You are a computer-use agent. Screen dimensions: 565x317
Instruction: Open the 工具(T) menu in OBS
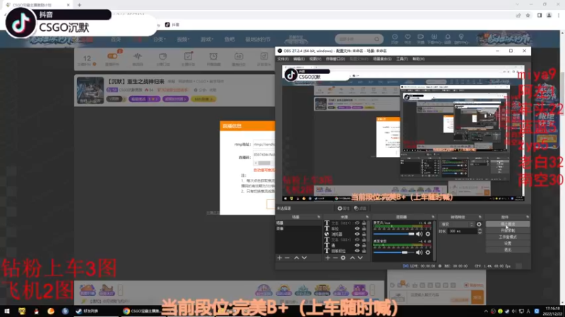tap(402, 59)
